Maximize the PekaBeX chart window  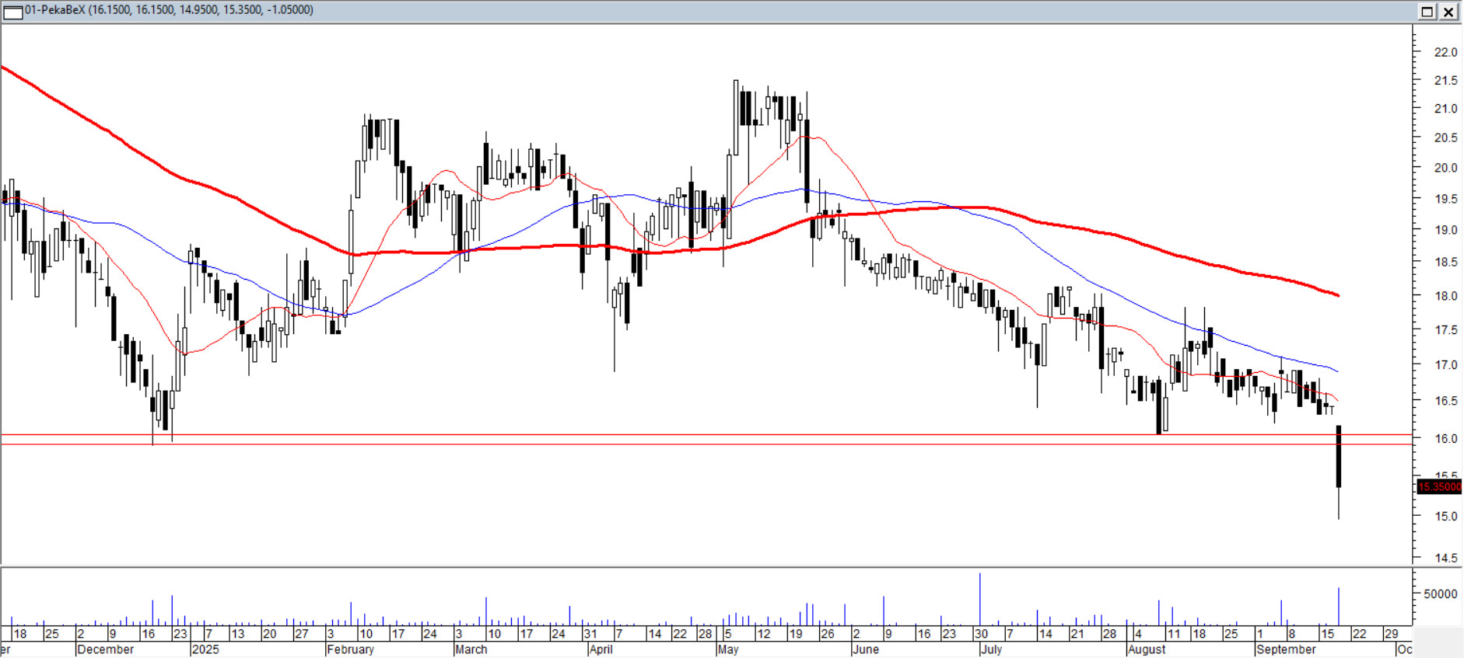click(1427, 11)
